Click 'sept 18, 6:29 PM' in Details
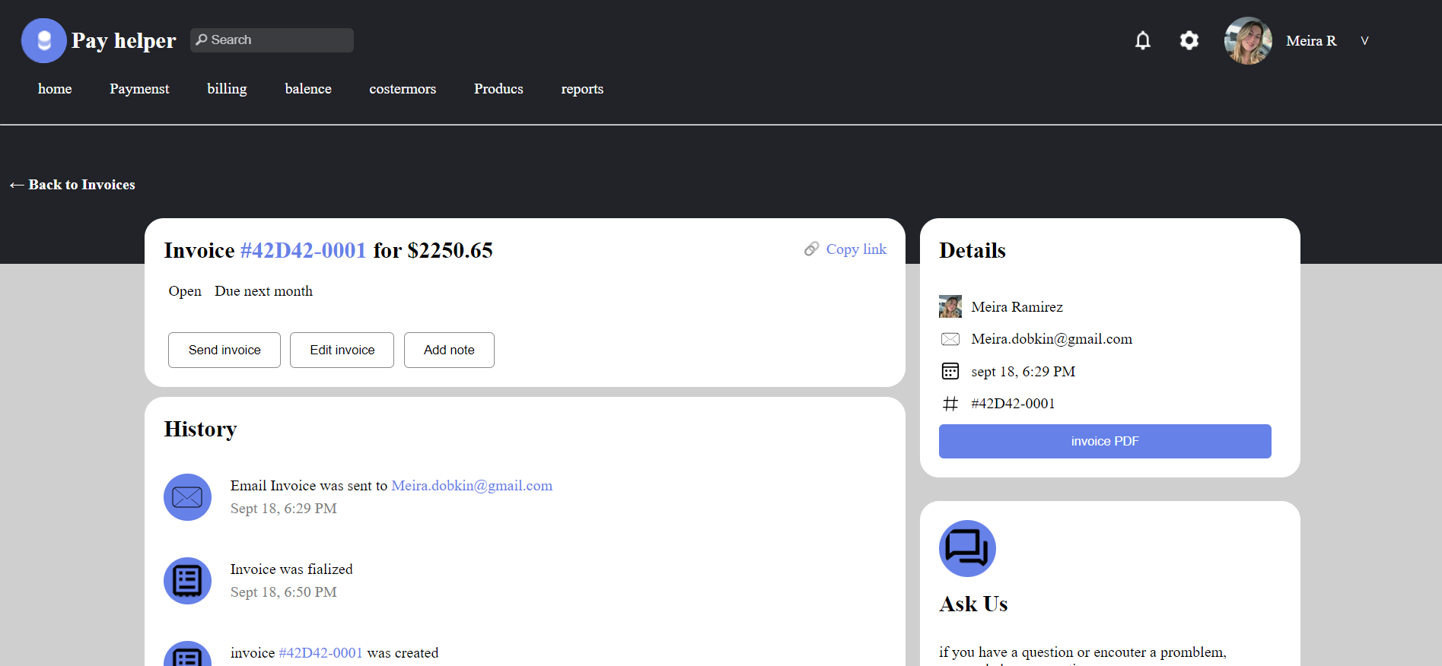Viewport: 1442px width, 666px height. click(1023, 372)
